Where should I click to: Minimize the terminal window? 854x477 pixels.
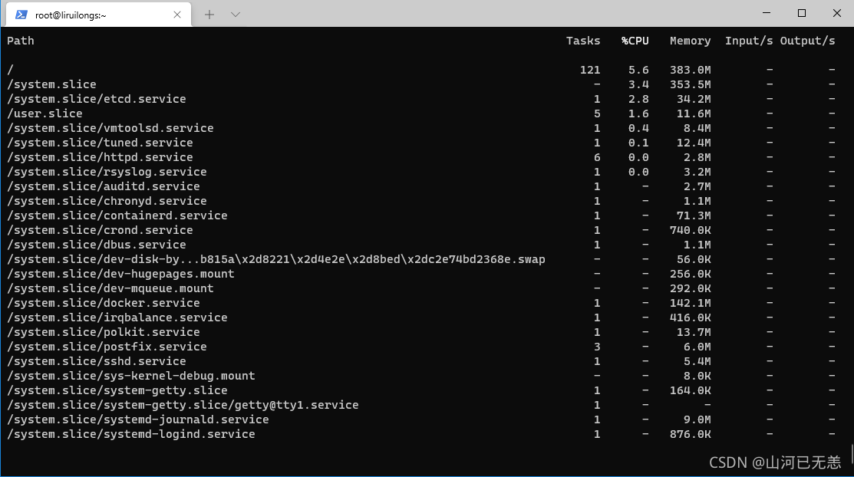[x=767, y=13]
